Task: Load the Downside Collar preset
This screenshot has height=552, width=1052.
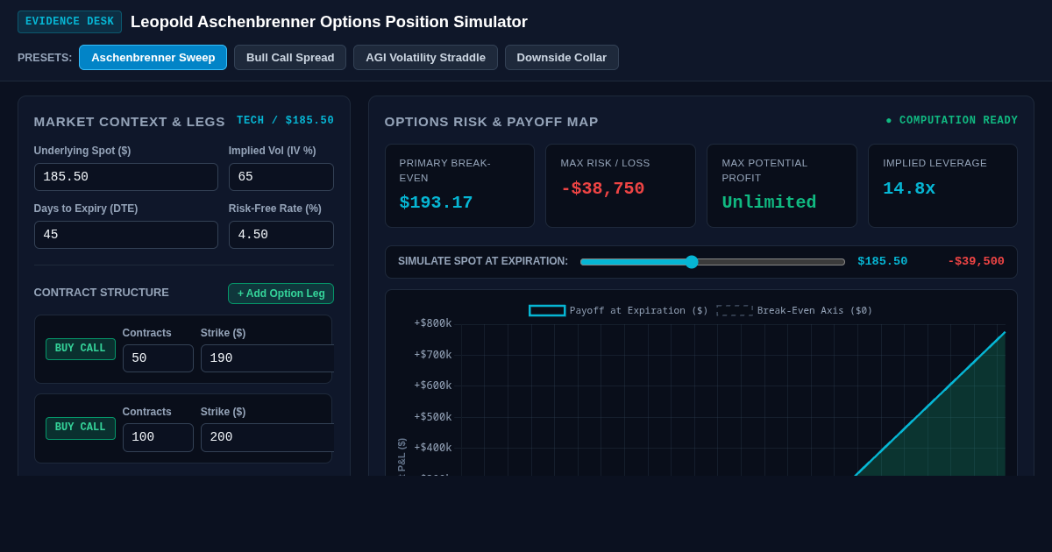Action: 562,58
